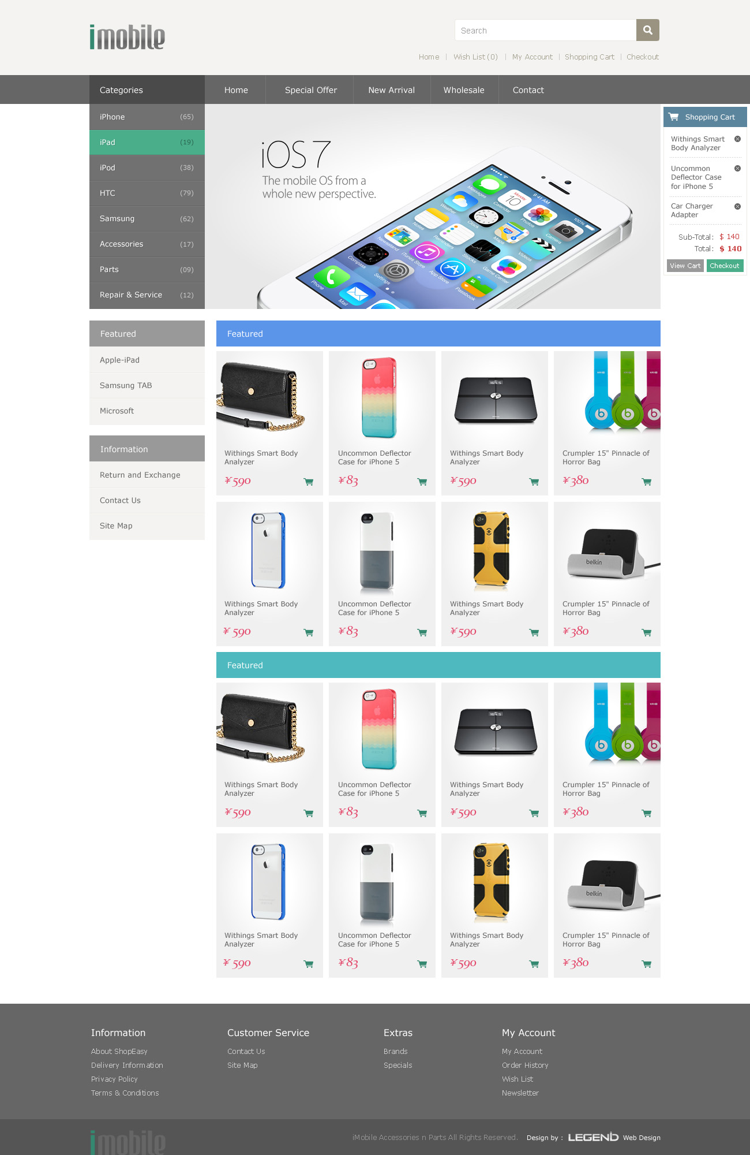Image resolution: width=750 pixels, height=1155 pixels.
Task: Click the View Cart button
Action: tap(685, 266)
